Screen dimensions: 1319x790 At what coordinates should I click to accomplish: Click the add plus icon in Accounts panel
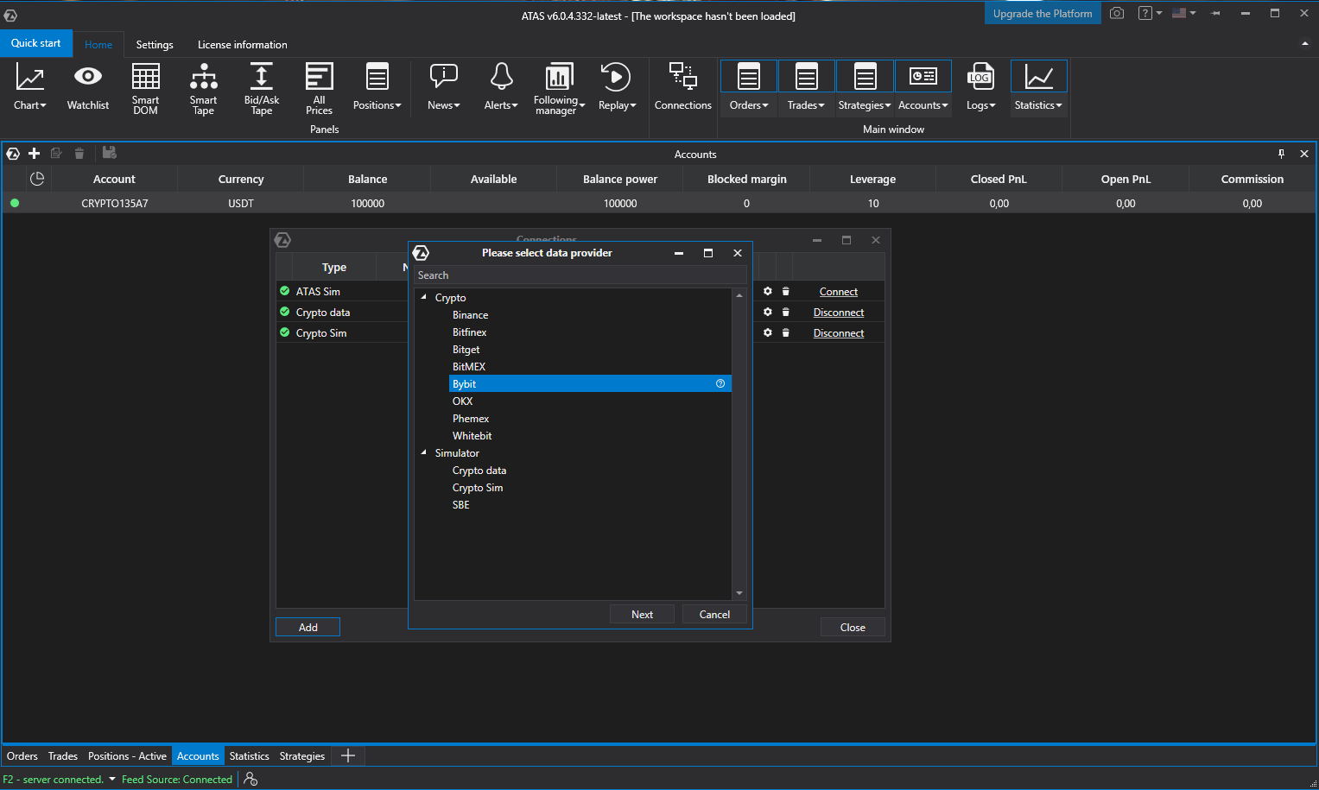click(x=35, y=153)
